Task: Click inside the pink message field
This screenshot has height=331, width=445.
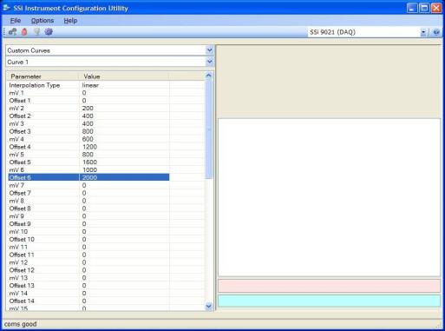Action: [329, 286]
